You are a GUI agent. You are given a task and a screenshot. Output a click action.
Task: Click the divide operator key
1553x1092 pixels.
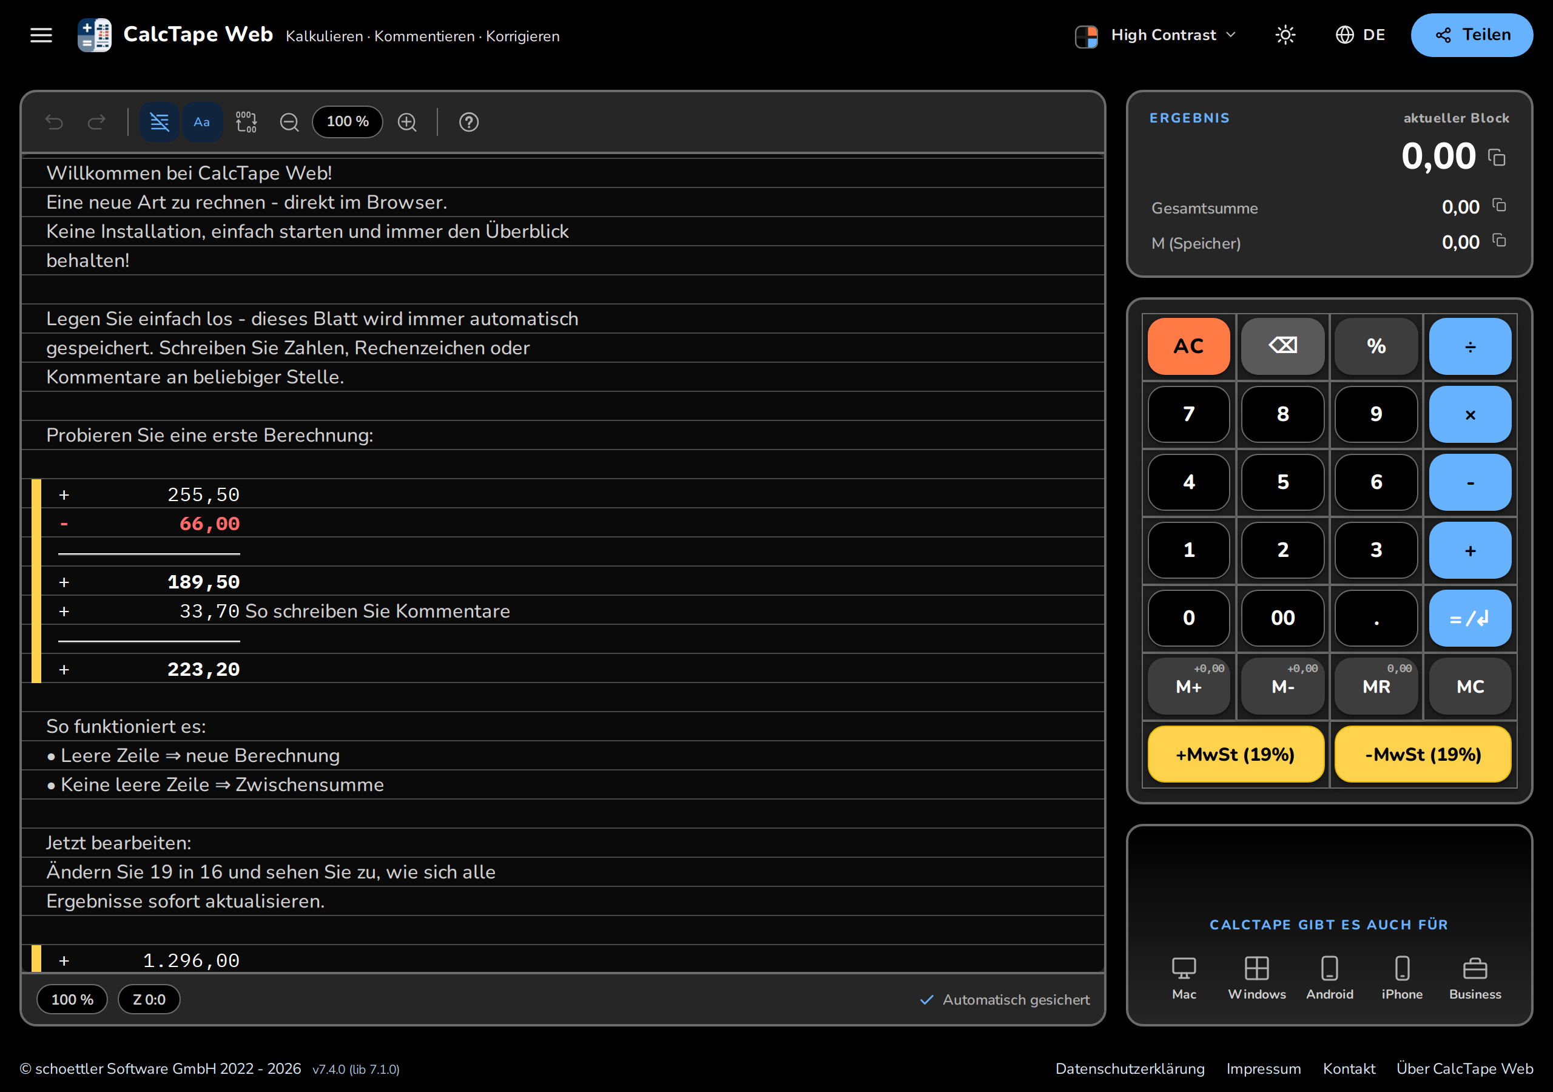(1470, 346)
